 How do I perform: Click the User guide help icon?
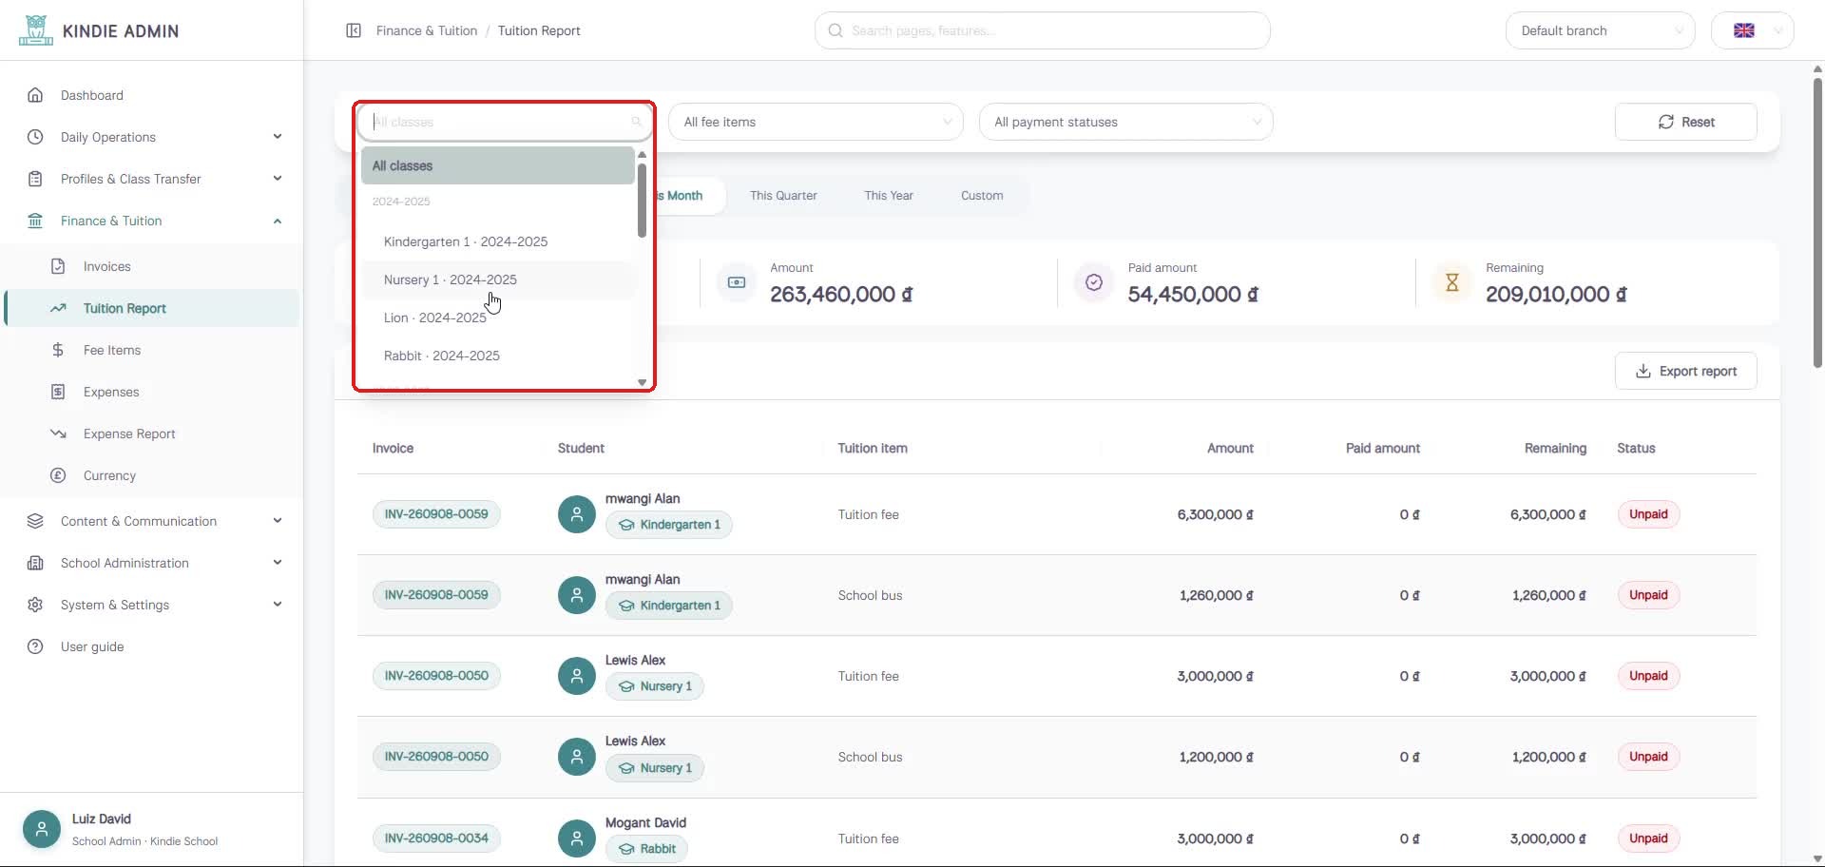pos(35,646)
